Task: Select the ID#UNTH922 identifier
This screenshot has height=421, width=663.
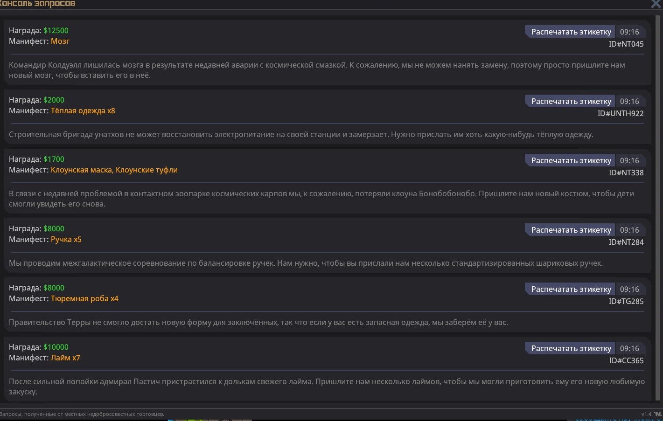Action: tap(620, 114)
